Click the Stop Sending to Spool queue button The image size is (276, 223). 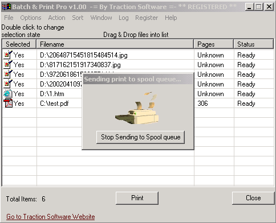click(x=140, y=137)
